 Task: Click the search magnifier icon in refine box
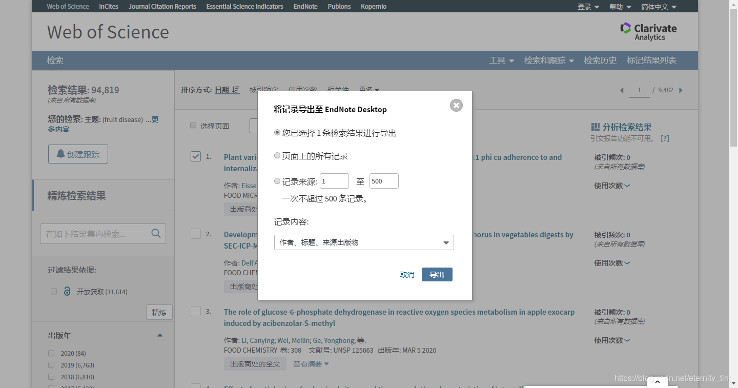point(156,233)
